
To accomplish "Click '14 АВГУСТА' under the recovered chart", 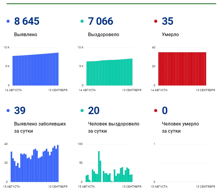I will click(x=87, y=90).
